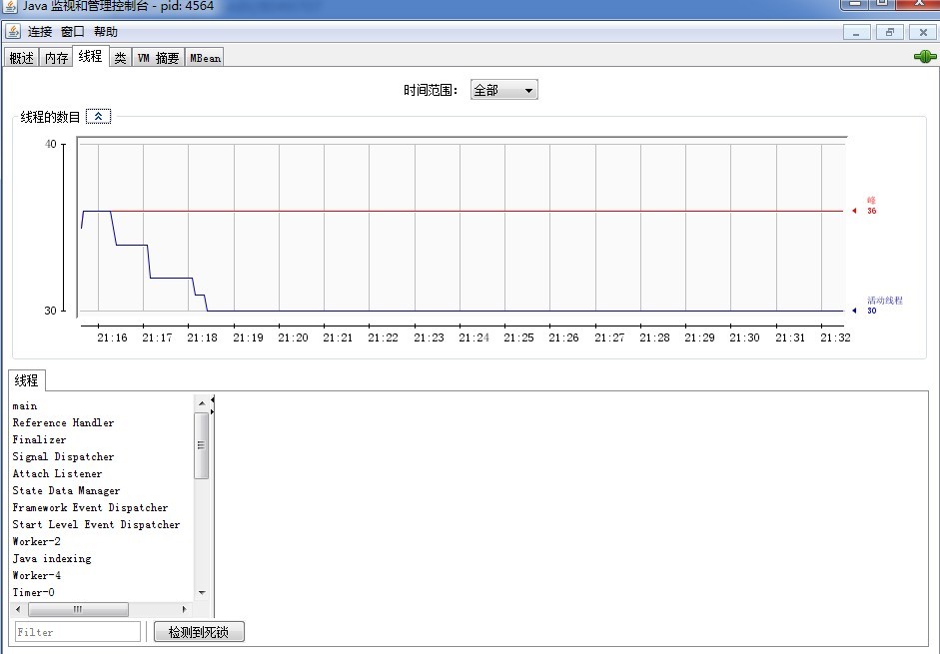This screenshot has width=940, height=654.
Task: Switch to the VM 摘要 tab
Action: click(x=158, y=58)
